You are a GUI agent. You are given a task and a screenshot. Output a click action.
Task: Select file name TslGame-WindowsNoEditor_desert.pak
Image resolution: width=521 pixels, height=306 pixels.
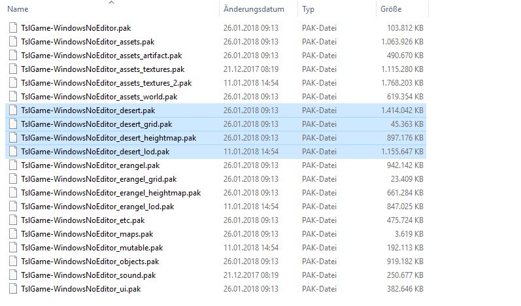coord(88,110)
